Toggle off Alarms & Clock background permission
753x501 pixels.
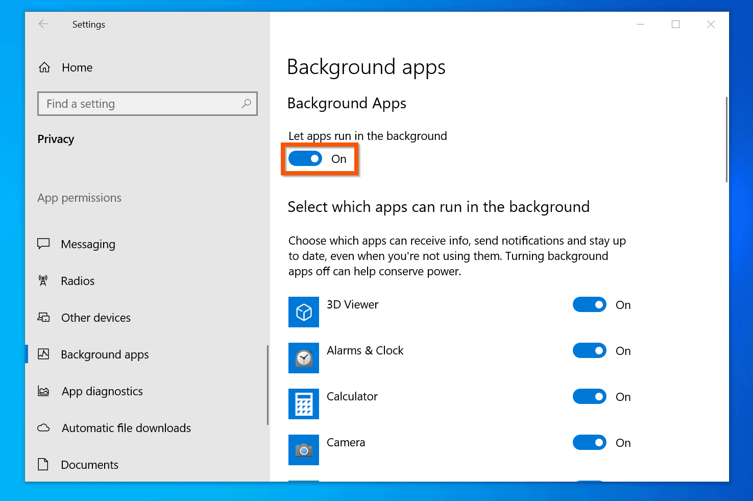coord(589,350)
